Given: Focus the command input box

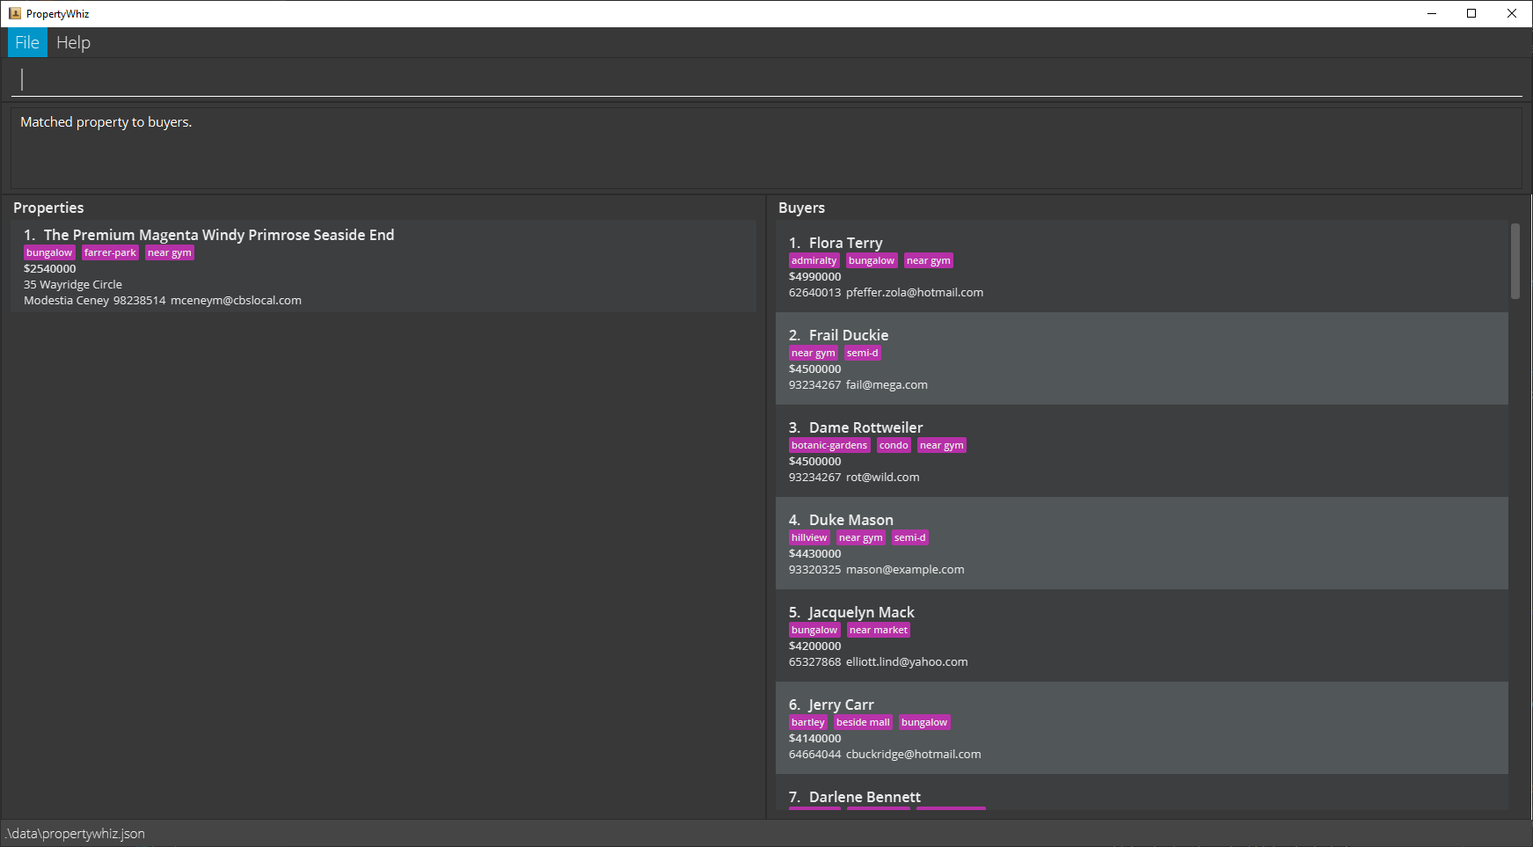Looking at the screenshot, I should click(766, 79).
